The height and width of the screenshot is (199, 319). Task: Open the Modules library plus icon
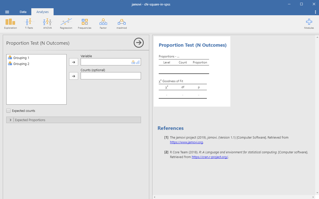click(309, 23)
